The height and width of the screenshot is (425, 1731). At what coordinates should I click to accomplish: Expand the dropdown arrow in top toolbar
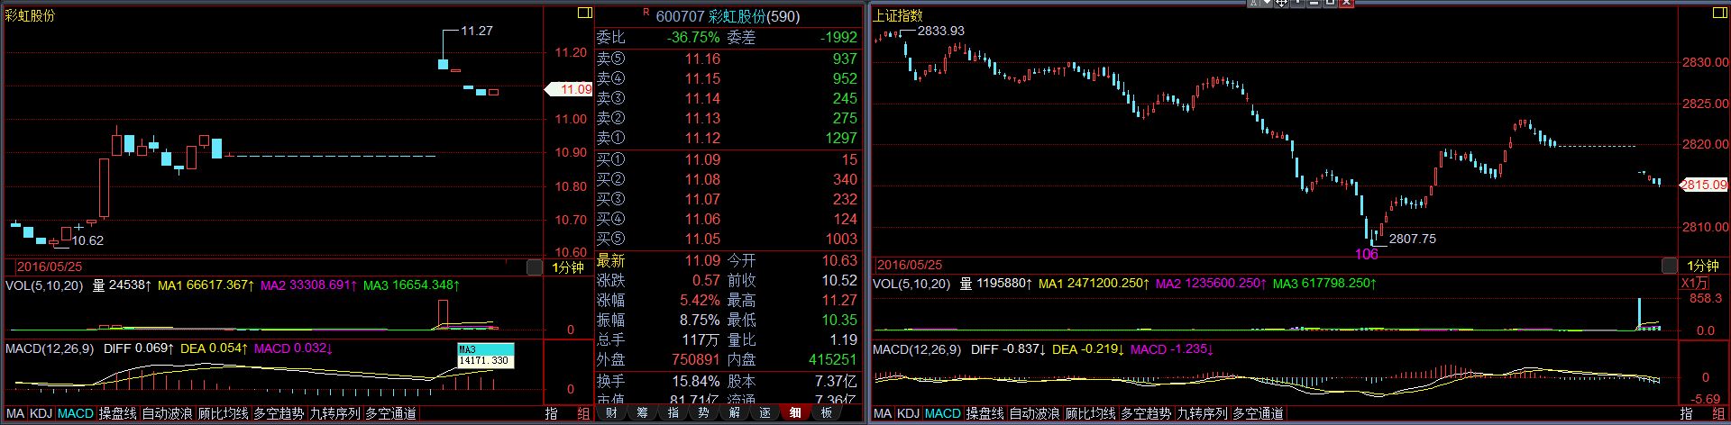[1267, 4]
